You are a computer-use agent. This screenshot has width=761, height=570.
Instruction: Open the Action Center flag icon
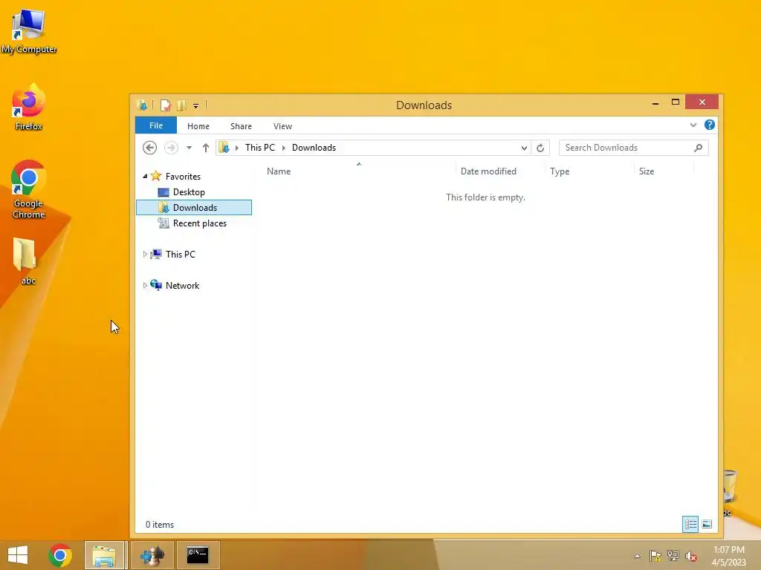(x=655, y=556)
